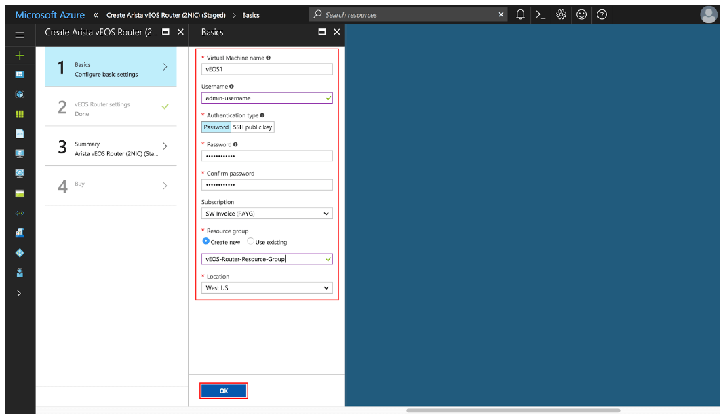The width and height of the screenshot is (727, 419).
Task: Show info tooltip for Authentication type
Action: coord(262,115)
